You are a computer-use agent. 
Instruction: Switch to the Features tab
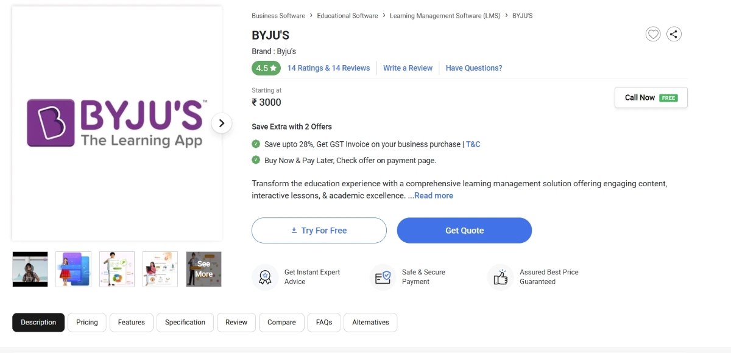(132, 323)
